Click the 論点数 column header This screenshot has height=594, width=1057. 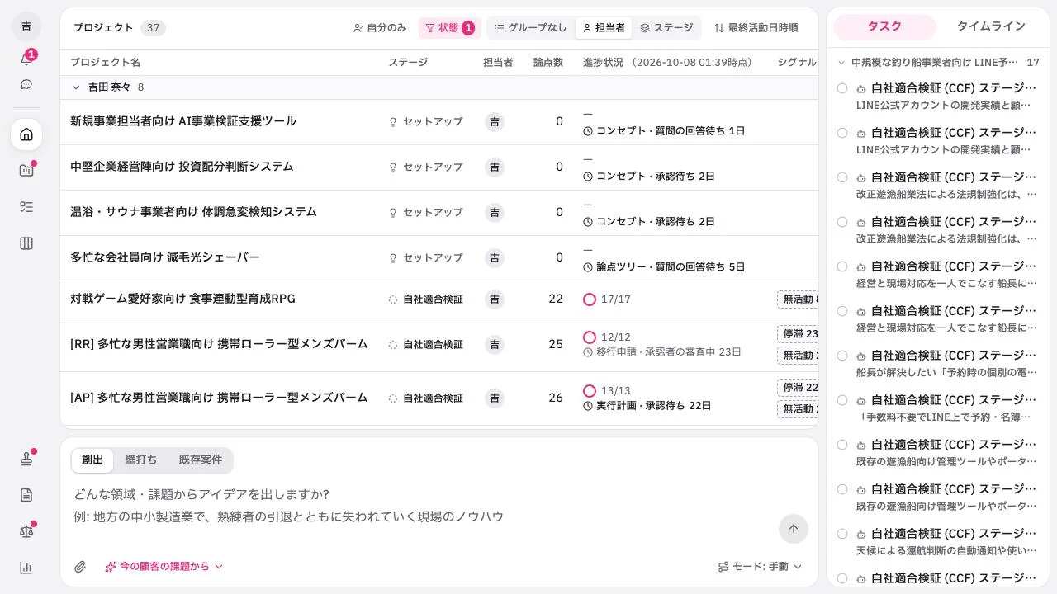(x=548, y=63)
